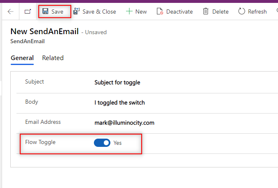Click the Save floppy disk icon
Image resolution: width=278 pixels, height=188 pixels.
(45, 12)
